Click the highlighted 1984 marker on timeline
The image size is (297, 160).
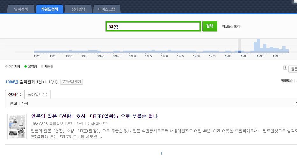pyautogui.click(x=239, y=52)
